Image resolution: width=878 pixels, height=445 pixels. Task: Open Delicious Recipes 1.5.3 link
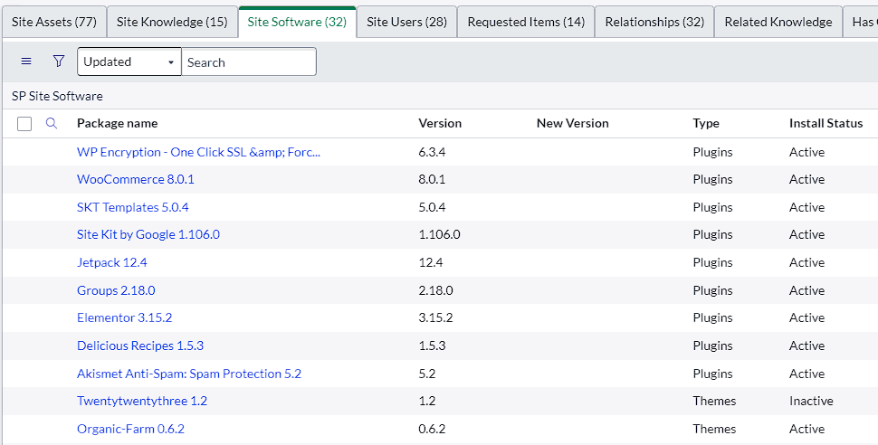(x=140, y=346)
